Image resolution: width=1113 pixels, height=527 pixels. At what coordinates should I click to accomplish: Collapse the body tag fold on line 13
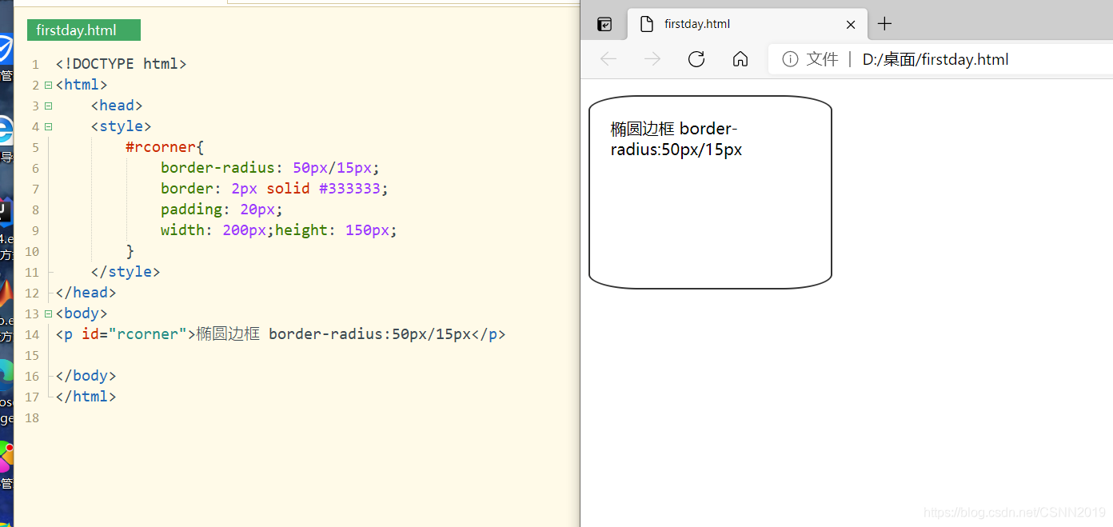pyautogui.click(x=49, y=313)
